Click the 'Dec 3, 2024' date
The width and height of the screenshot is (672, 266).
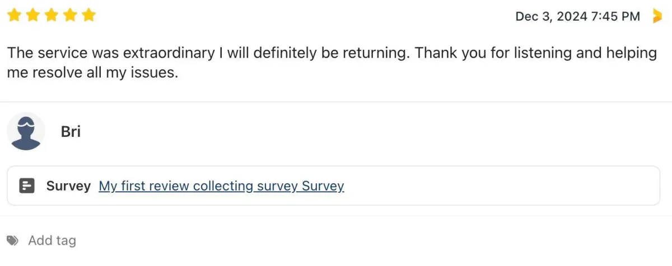(551, 17)
